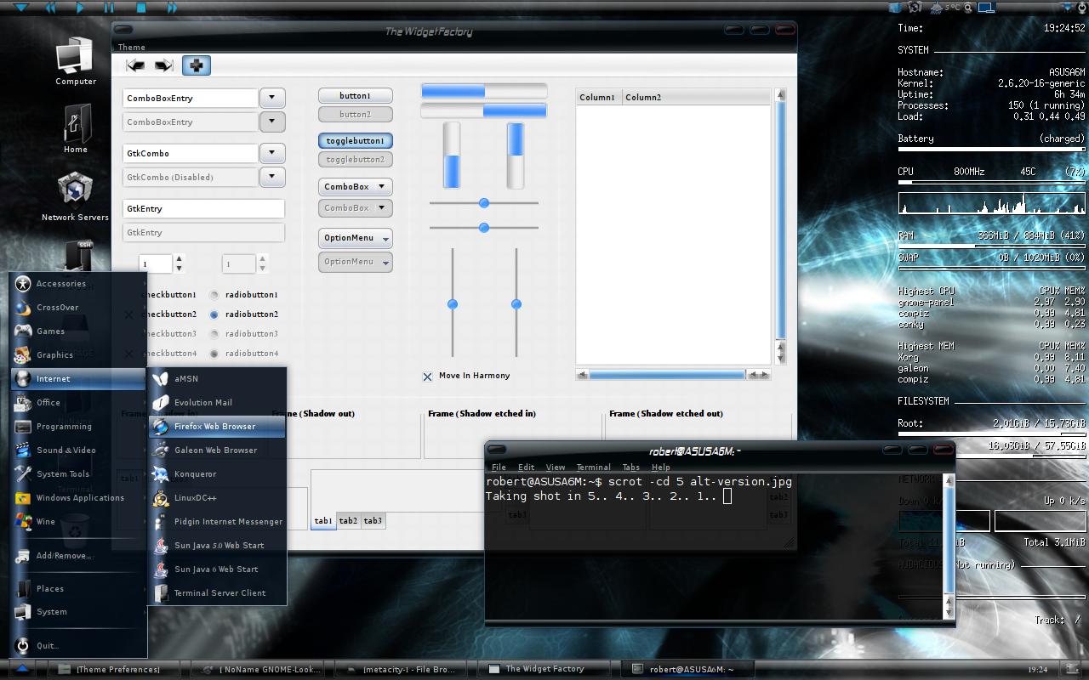Click the play icon in top panel
Viewport: 1089px width, 680px height.
point(80,8)
